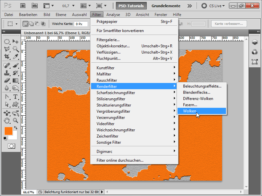
Task: Select the Elliptical Marquee tool
Action: (7, 41)
